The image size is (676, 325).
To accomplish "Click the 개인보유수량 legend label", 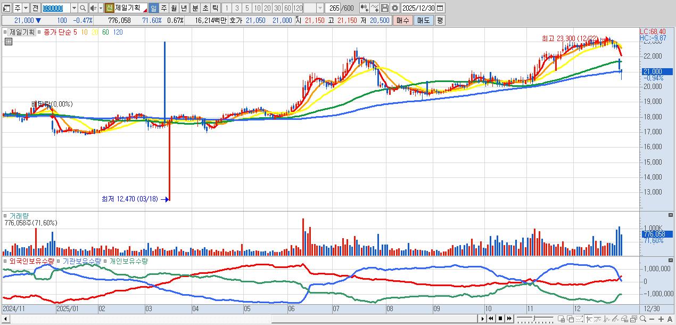I will tap(129, 261).
